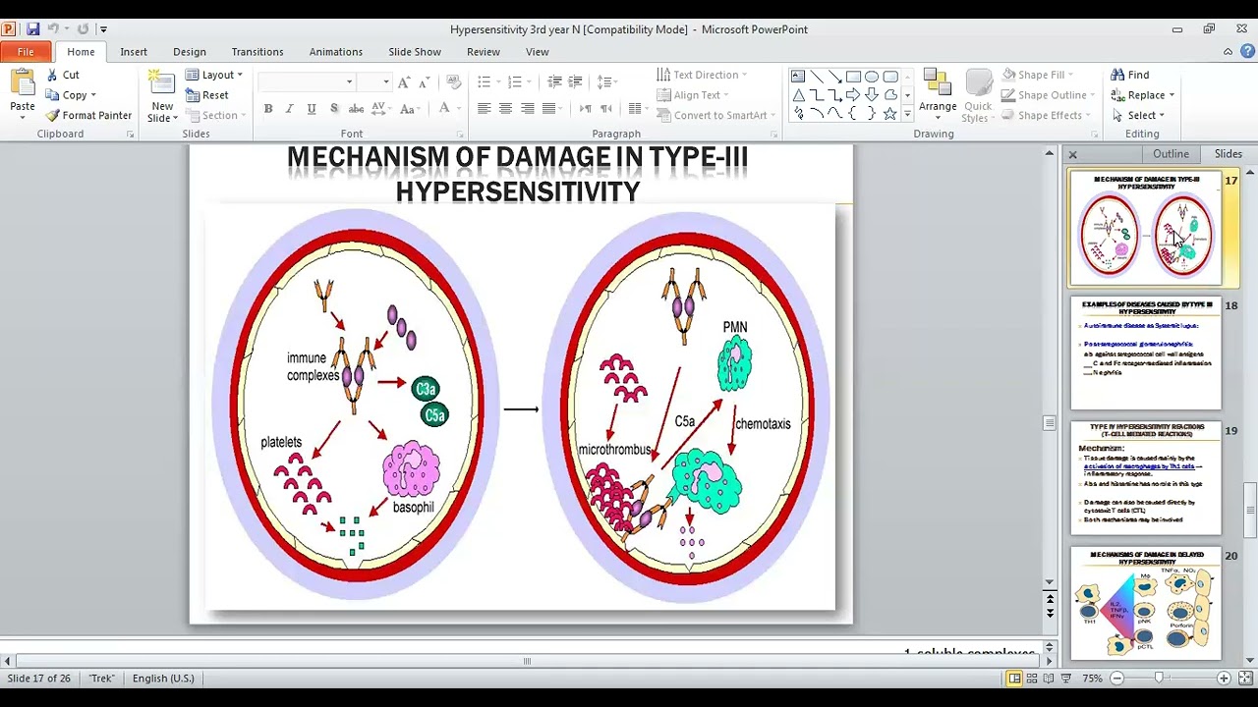Click Increase Font Size icon
Screen dimensions: 1258x707
[x=404, y=82]
